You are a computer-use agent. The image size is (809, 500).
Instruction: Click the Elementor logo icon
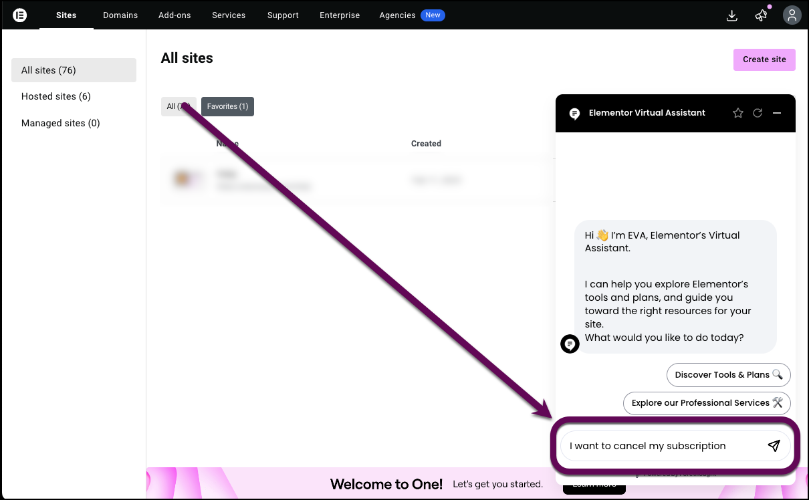(x=20, y=15)
